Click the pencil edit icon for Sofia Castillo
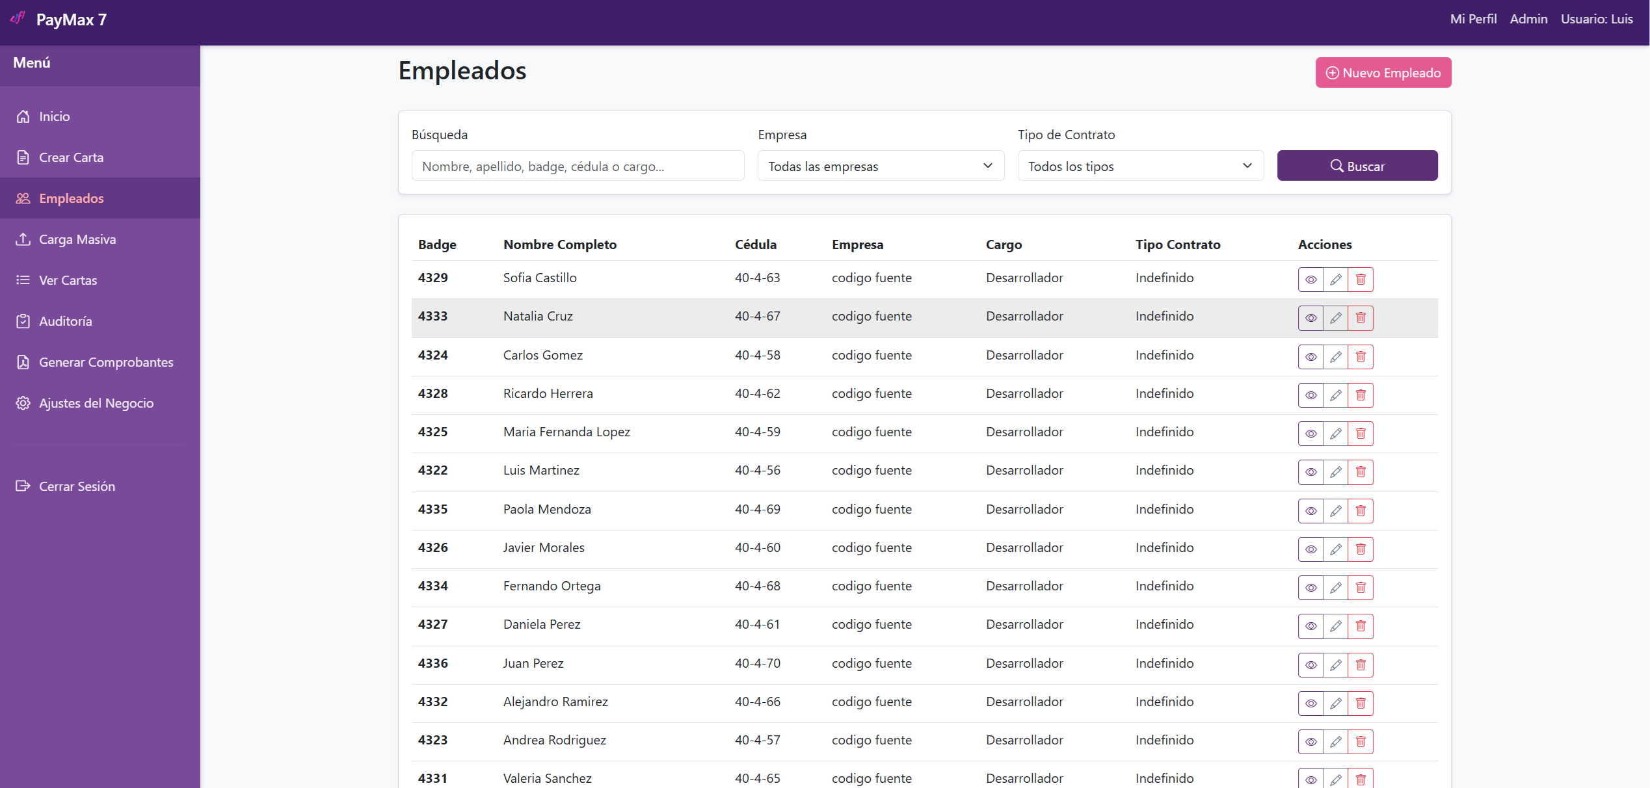 pos(1335,280)
